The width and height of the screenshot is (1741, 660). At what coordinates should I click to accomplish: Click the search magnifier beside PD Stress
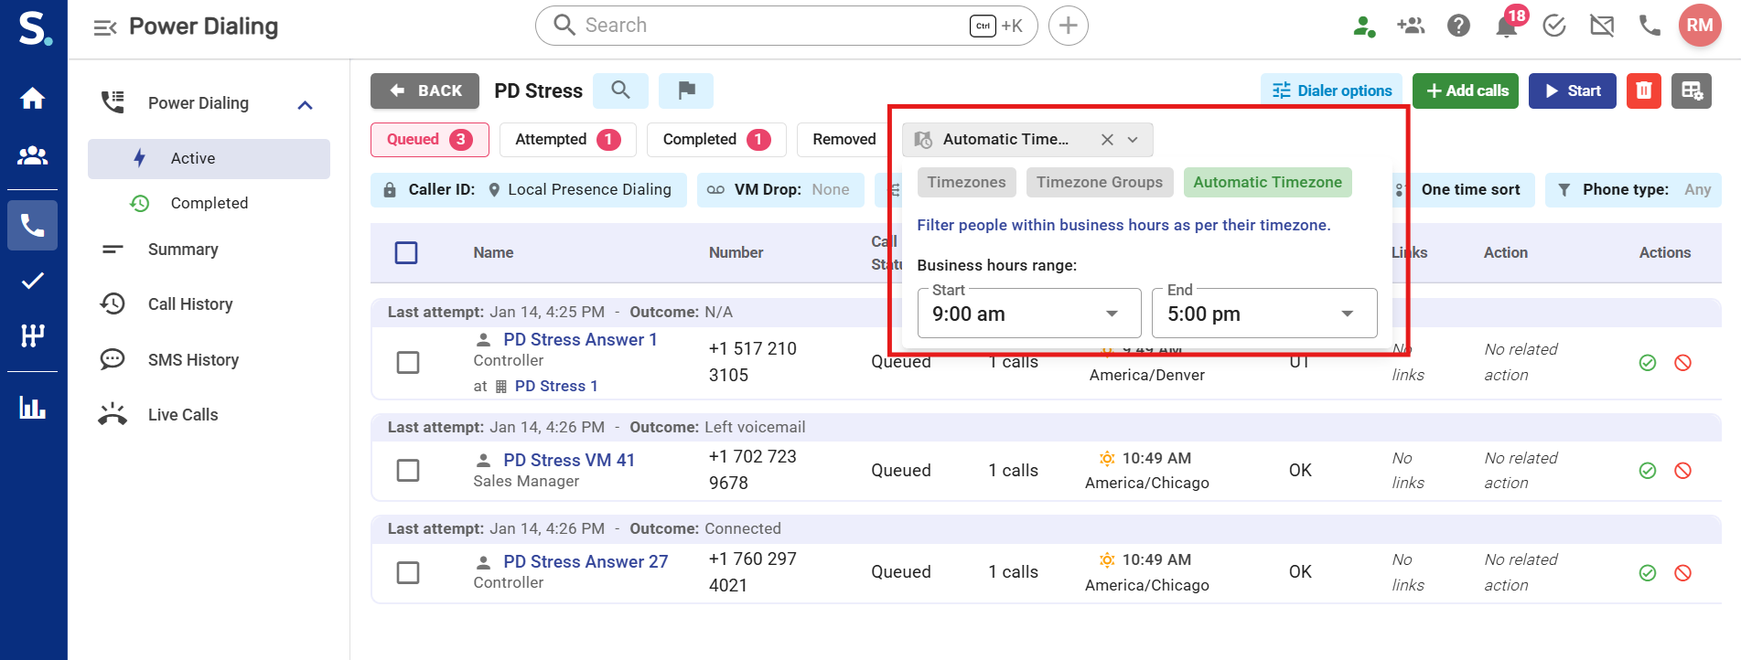pyautogui.click(x=620, y=90)
